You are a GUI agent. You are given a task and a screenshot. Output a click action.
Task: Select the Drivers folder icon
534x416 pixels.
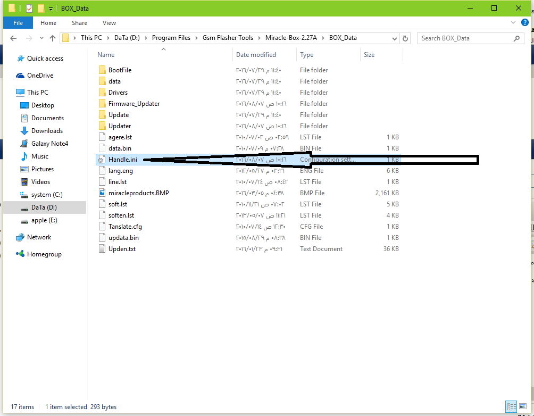[102, 93]
